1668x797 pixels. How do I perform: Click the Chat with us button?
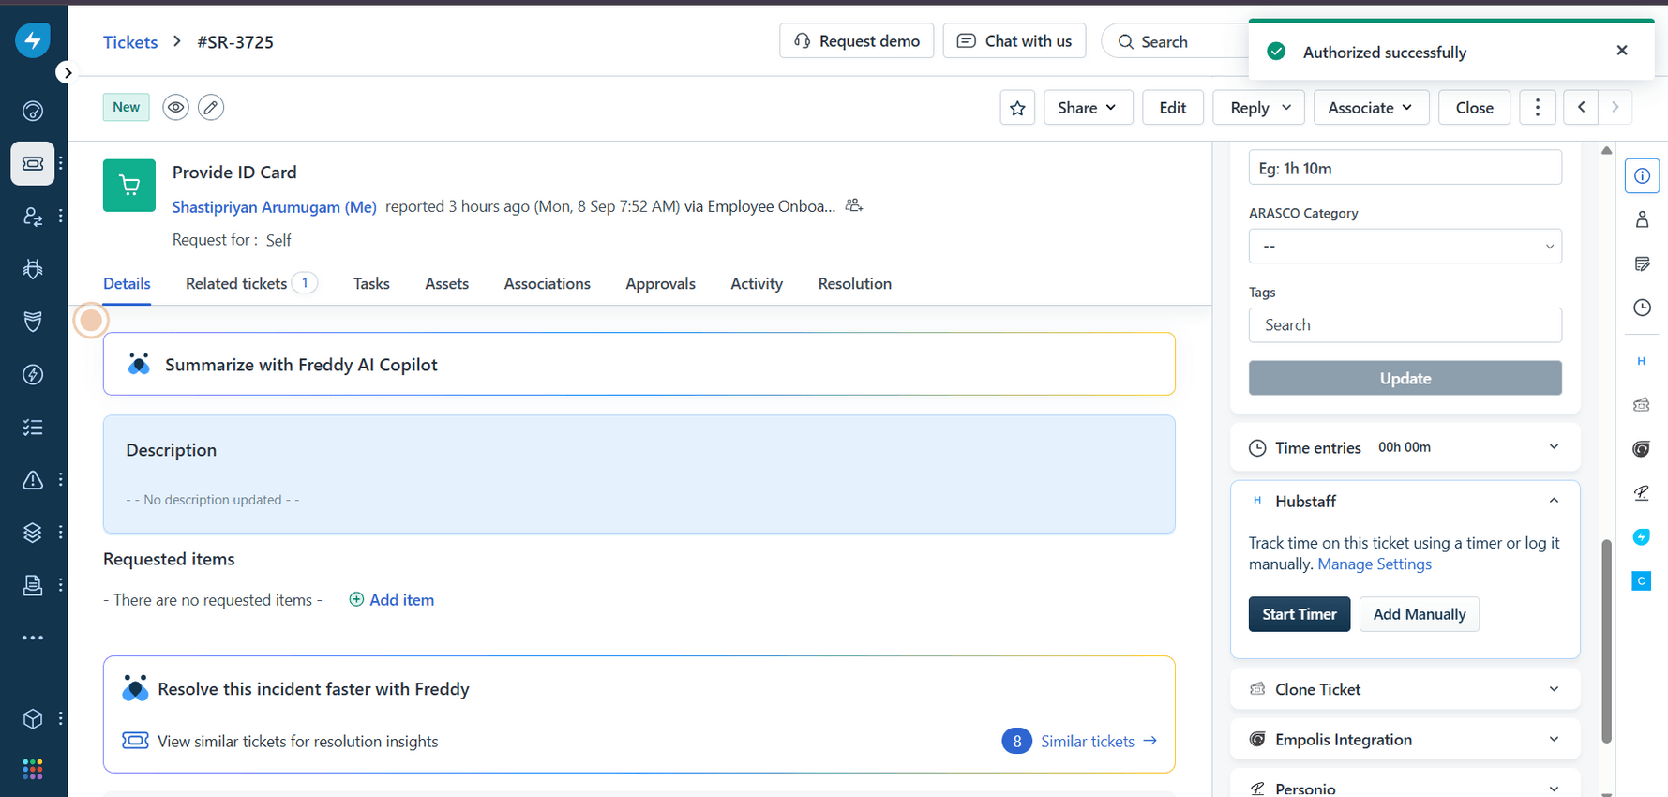1014,41
